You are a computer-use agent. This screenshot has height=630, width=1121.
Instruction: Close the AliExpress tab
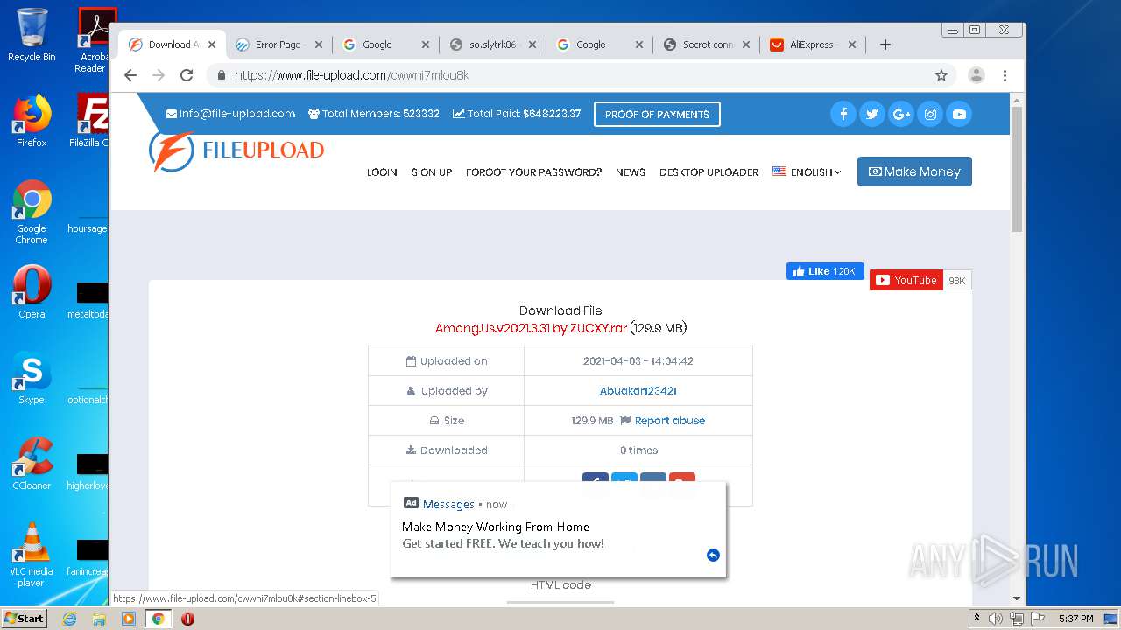pos(852,45)
